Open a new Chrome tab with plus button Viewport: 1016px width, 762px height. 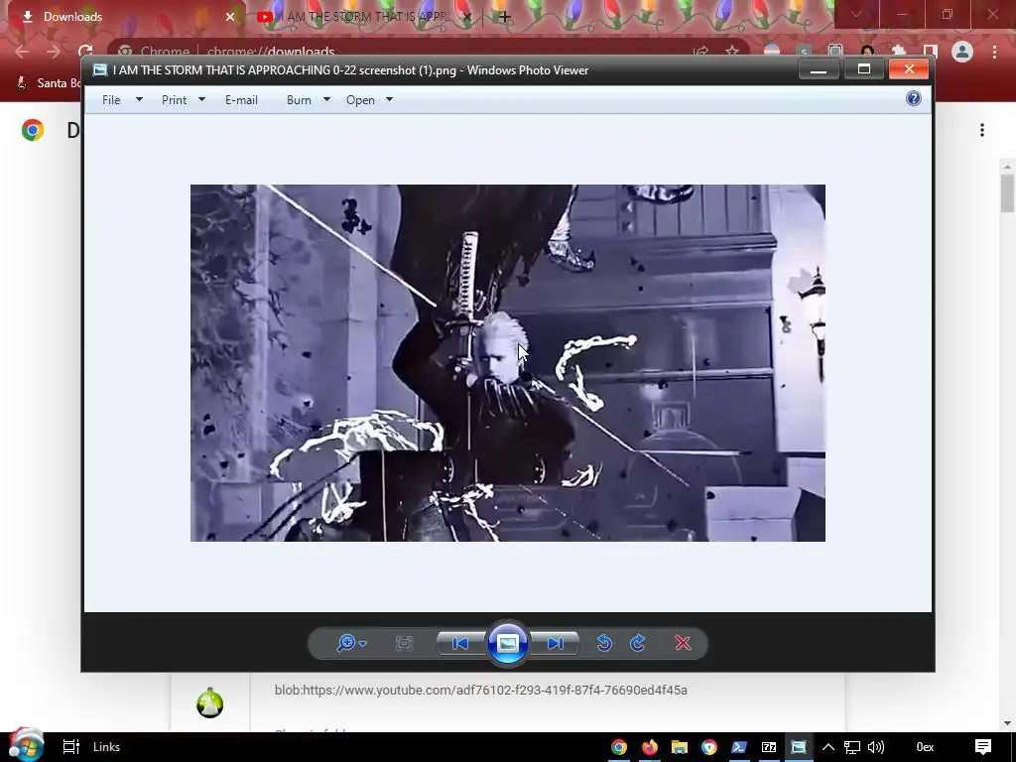tap(505, 17)
